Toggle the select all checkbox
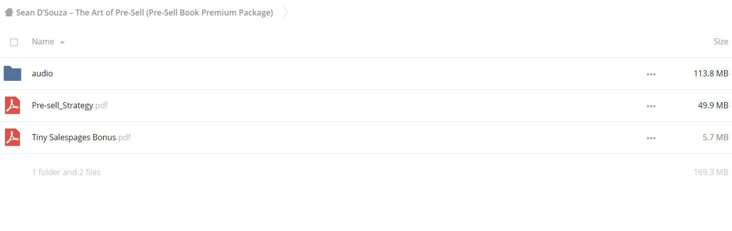Screen dimensions: 732x231 pos(14,42)
